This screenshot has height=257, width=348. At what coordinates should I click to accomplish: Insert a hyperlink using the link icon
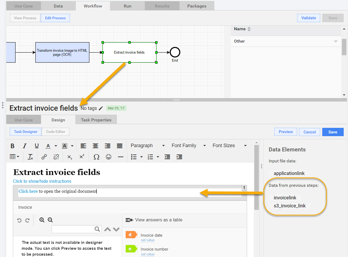(44, 157)
